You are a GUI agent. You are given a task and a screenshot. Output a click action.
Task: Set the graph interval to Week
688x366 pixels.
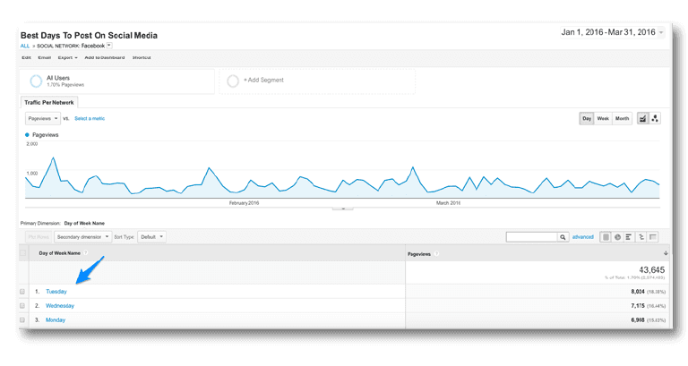tap(603, 118)
